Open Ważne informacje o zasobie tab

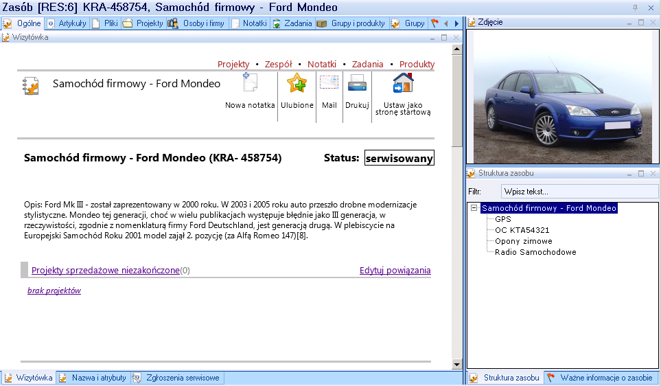tap(601, 378)
